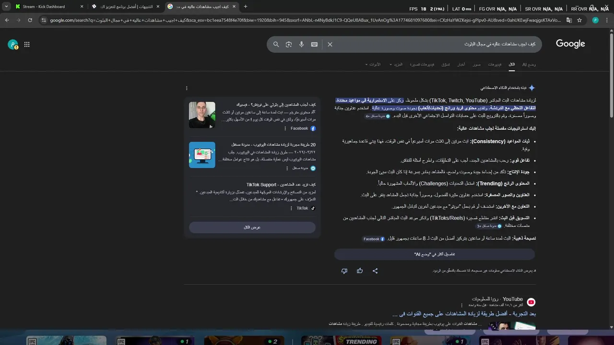Open a new browser tab
The height and width of the screenshot is (345, 614).
(246, 7)
